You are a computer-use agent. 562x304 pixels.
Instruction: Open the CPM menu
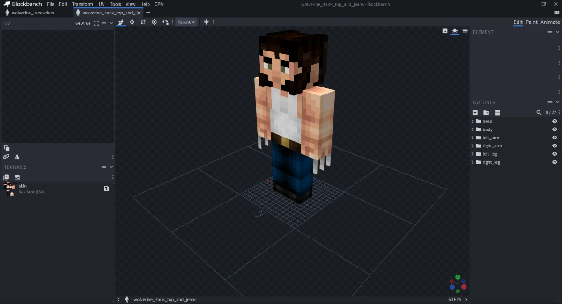(159, 4)
